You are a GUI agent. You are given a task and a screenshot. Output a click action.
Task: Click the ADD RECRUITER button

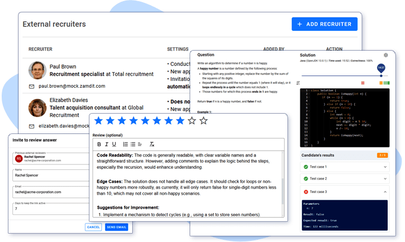click(325, 24)
